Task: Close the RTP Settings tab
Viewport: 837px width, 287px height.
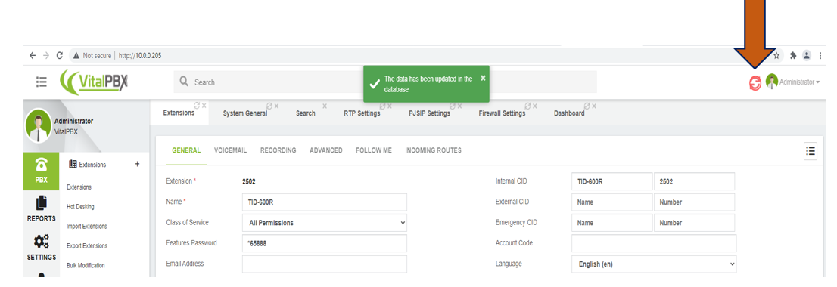Action: tap(389, 106)
